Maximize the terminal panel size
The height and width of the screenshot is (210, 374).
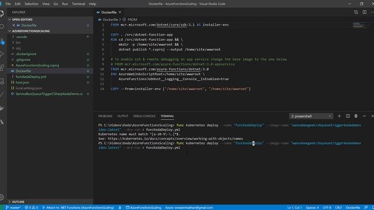364,116
